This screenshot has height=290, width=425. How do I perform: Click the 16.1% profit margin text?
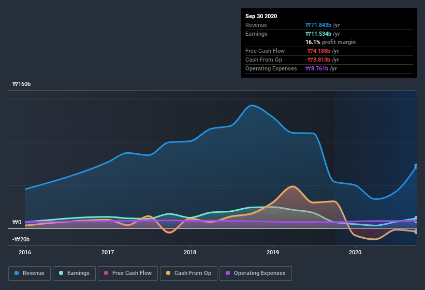pos(330,42)
